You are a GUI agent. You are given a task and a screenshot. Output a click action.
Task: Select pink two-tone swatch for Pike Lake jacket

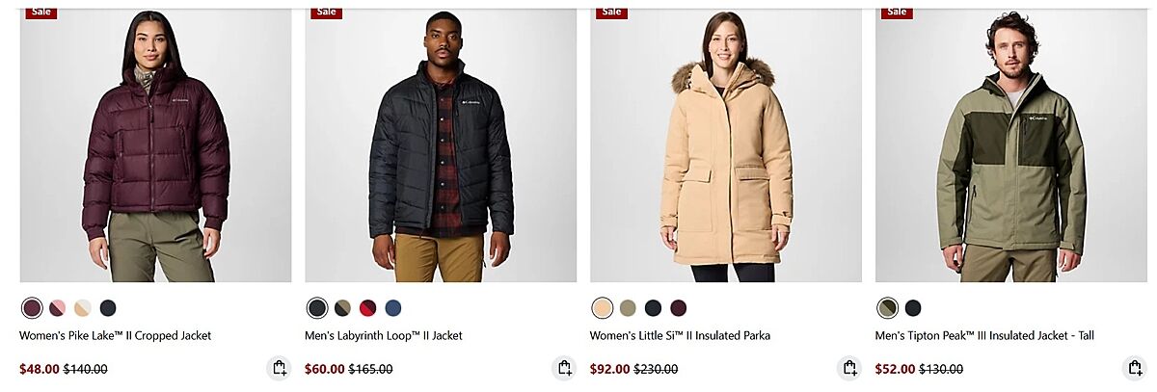point(58,308)
